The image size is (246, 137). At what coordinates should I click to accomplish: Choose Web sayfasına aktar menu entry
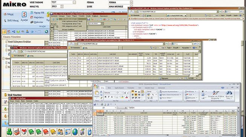tap(72, 21)
